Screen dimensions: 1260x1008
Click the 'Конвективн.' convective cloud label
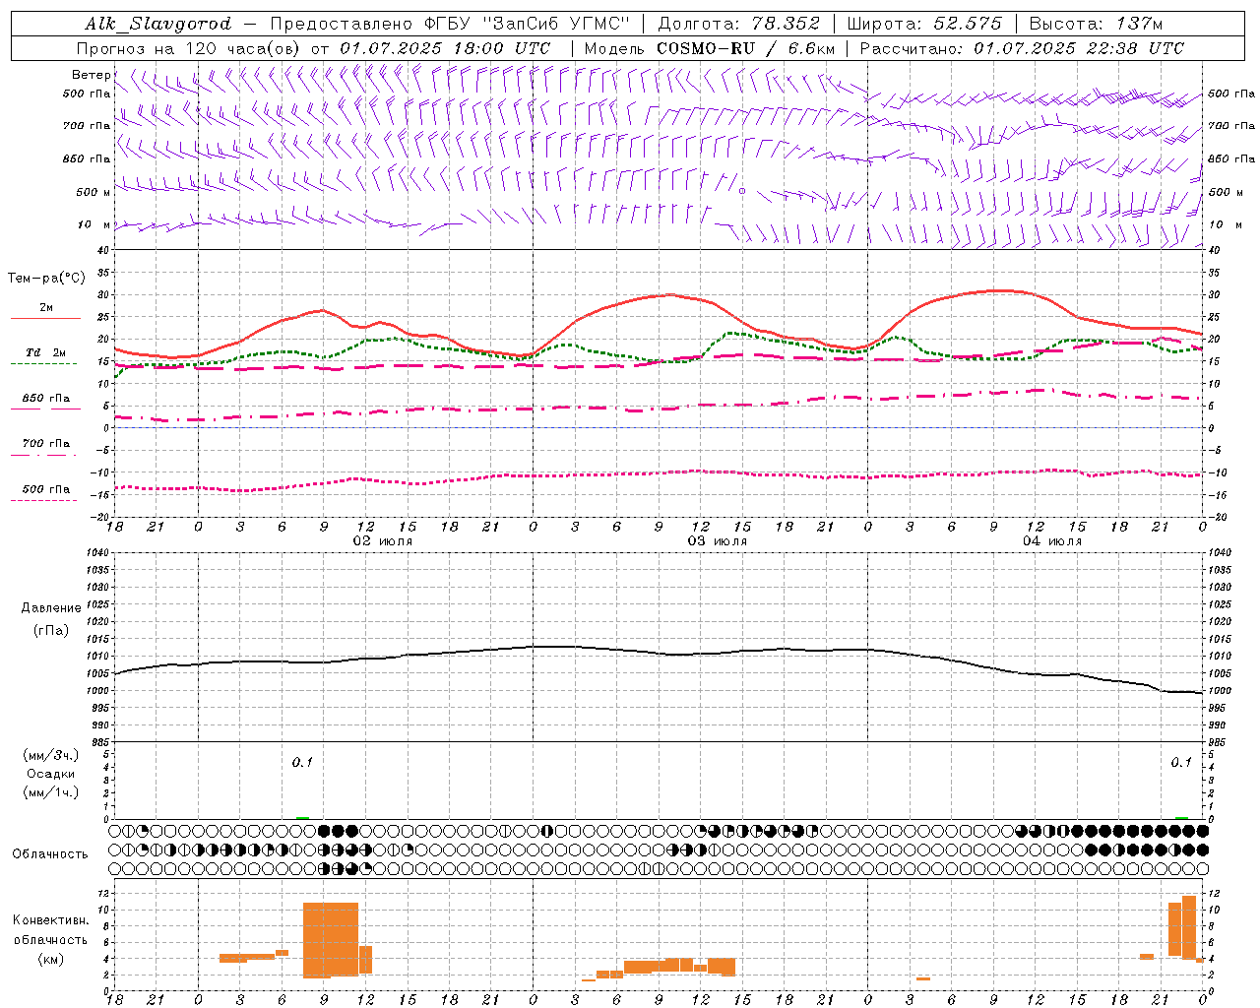[x=51, y=920]
